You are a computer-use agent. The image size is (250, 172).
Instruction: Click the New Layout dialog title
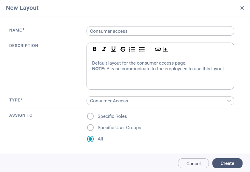[22, 8]
